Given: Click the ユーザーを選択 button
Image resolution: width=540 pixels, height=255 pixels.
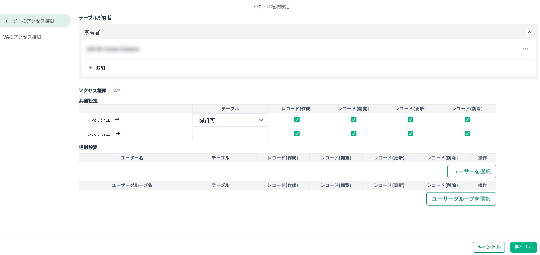Looking at the screenshot, I should [471, 171].
